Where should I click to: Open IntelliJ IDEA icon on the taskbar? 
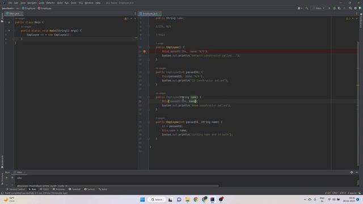tap(212, 199)
